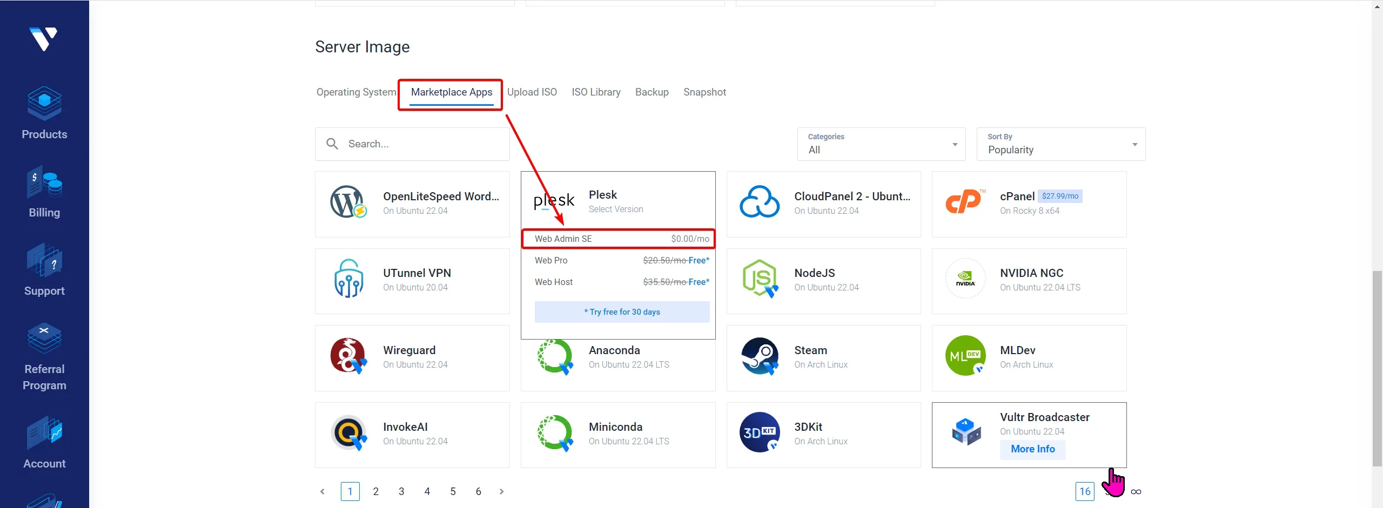Select the NodeJS hexagon icon

[x=760, y=279]
